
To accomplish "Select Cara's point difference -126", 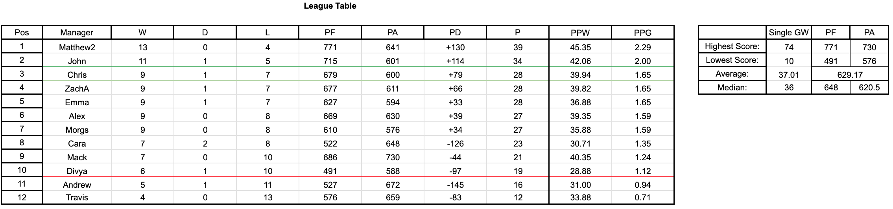I will coord(455,144).
